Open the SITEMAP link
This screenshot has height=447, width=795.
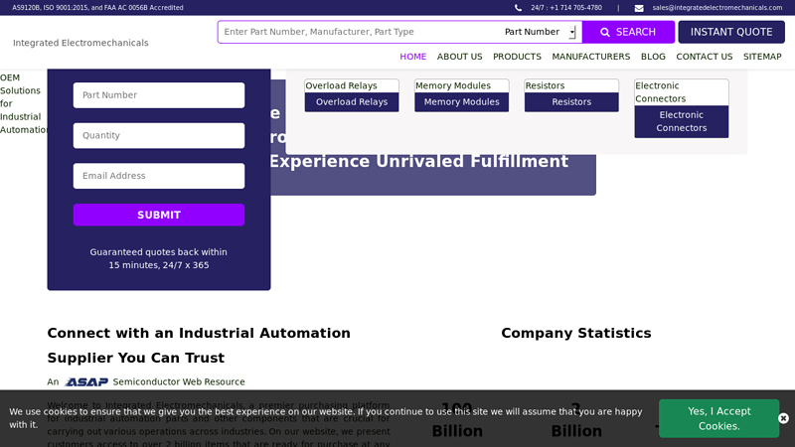click(x=762, y=57)
